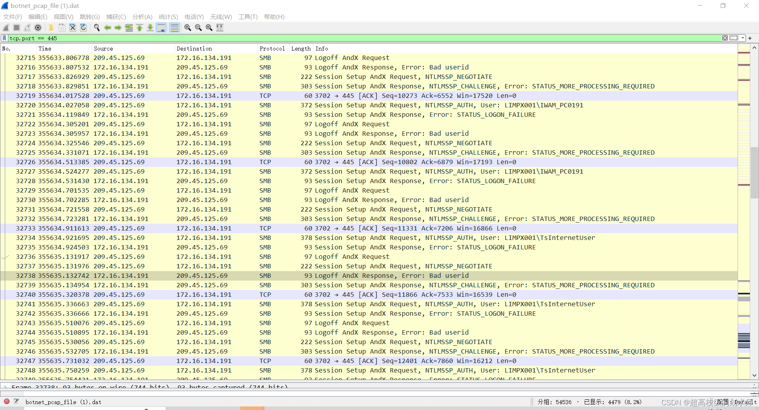Viewport: 759px width, 410px height.
Task: Go back to previous packet arrow
Action: click(x=108, y=28)
